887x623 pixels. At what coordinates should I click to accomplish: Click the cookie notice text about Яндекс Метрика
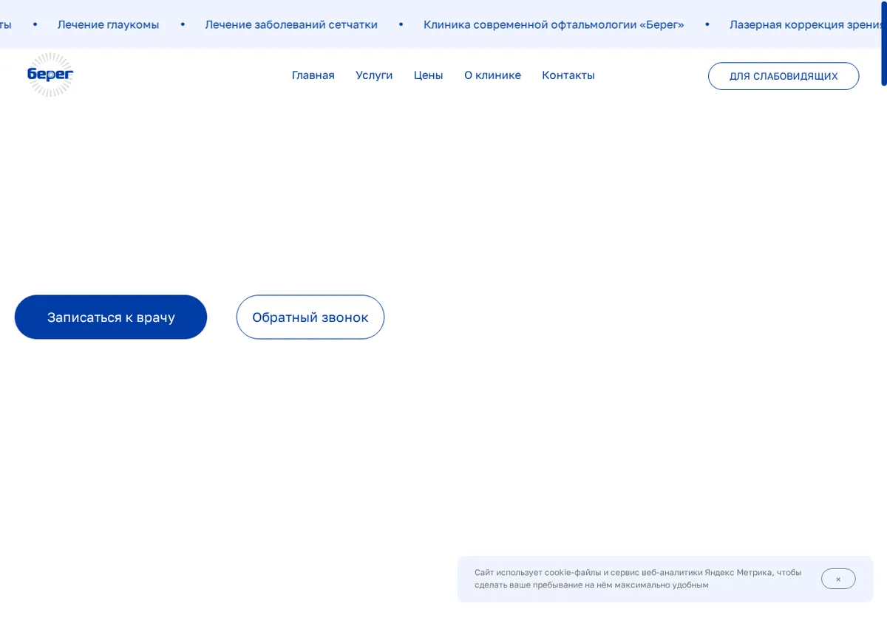tap(638, 579)
